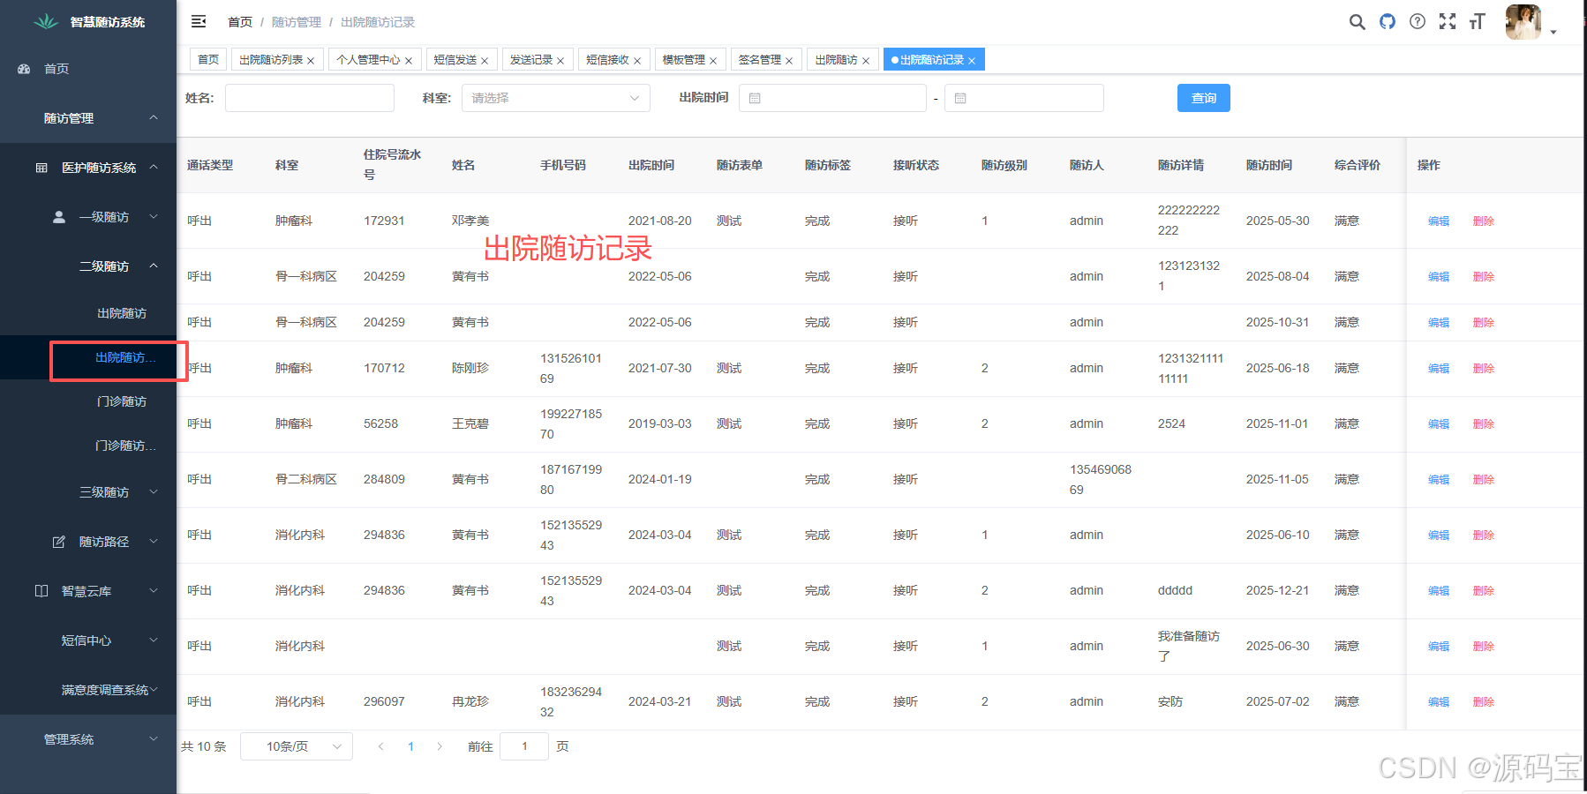1587x794 pixels.
Task: Open the font size icon
Action: tap(1478, 22)
